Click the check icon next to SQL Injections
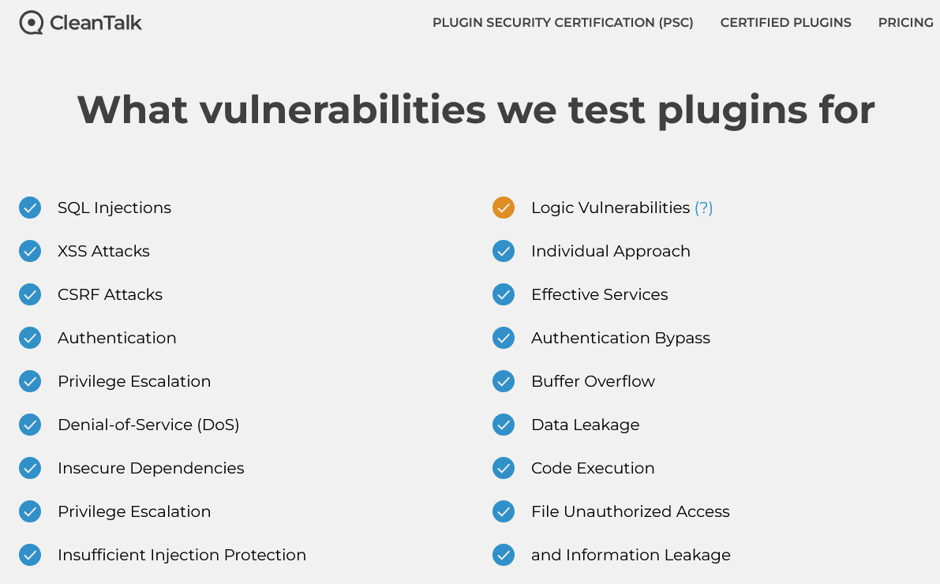 coord(30,208)
